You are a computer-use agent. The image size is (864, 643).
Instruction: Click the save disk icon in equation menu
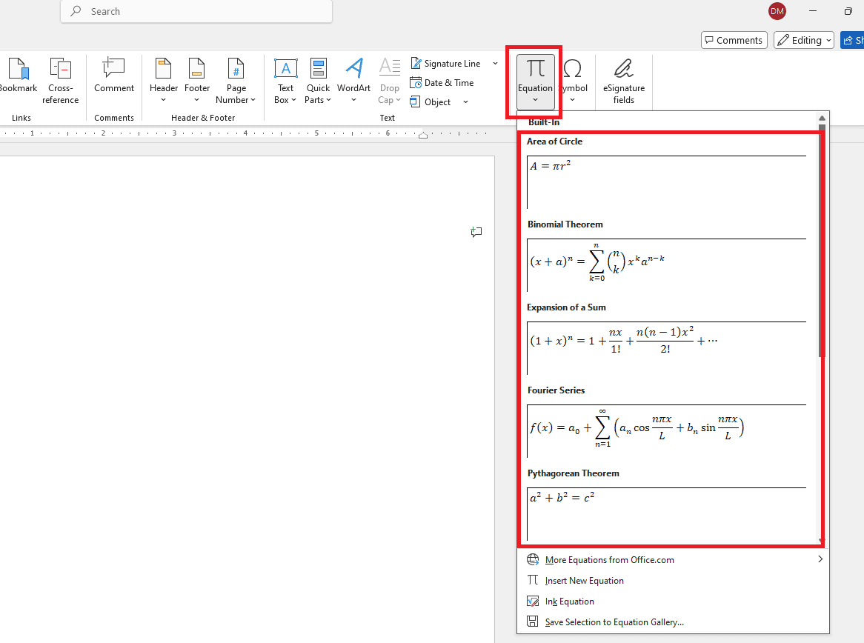tap(533, 622)
